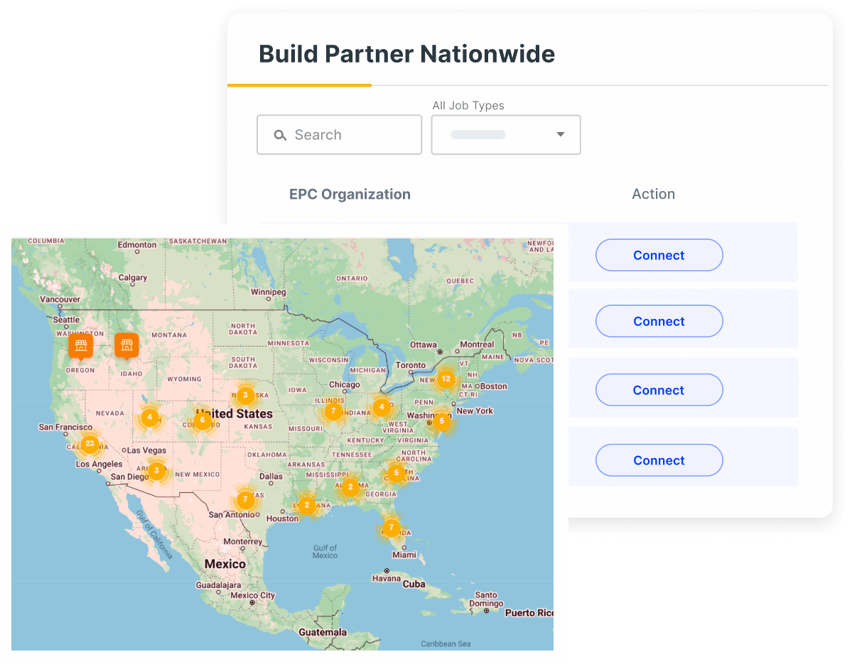Viewport: 852px width, 664px height.
Task: Click the cluster marker 7 near San Antonio
Action: [x=245, y=499]
